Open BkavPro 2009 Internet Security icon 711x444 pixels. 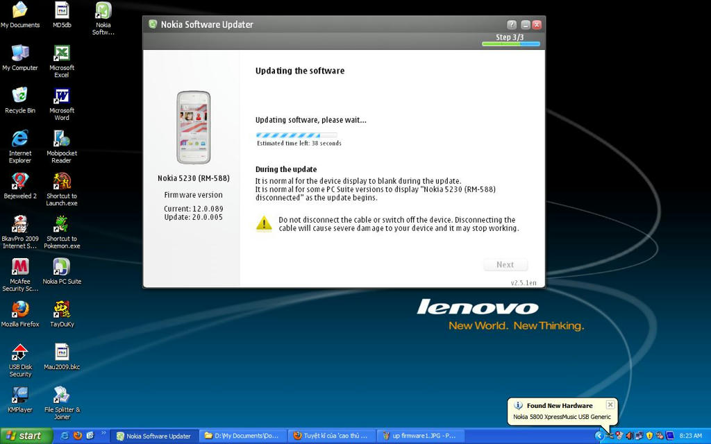(x=20, y=232)
